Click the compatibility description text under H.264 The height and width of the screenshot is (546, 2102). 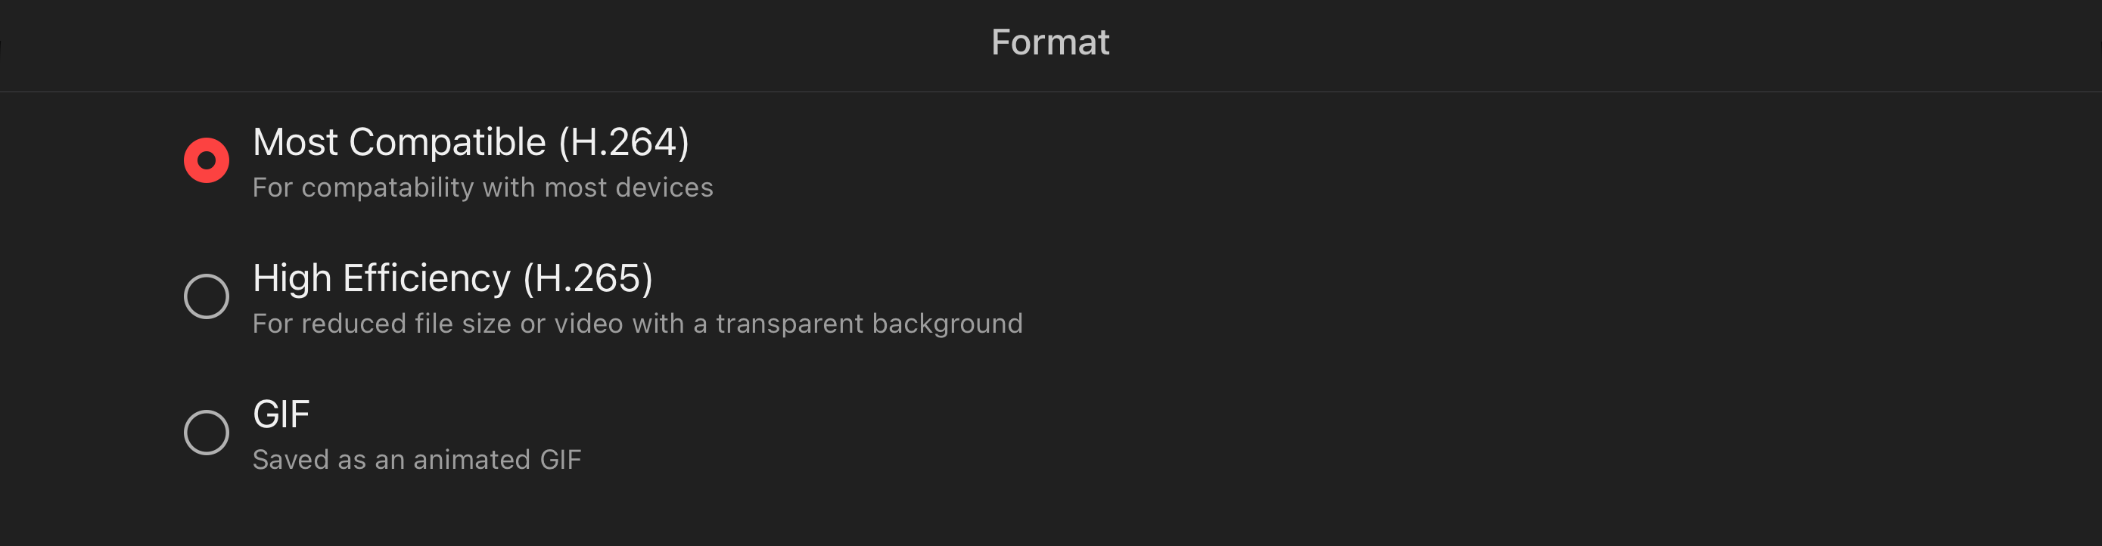point(482,188)
